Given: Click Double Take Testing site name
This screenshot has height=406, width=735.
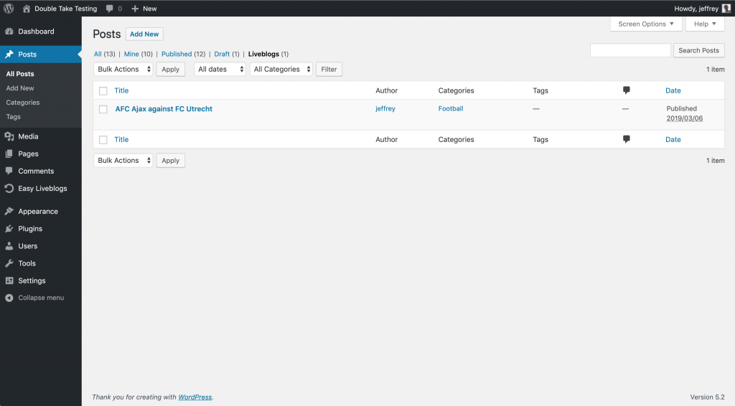Looking at the screenshot, I should pyautogui.click(x=65, y=9).
